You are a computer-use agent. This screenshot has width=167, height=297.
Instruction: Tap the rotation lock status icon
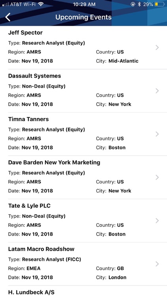133,4
